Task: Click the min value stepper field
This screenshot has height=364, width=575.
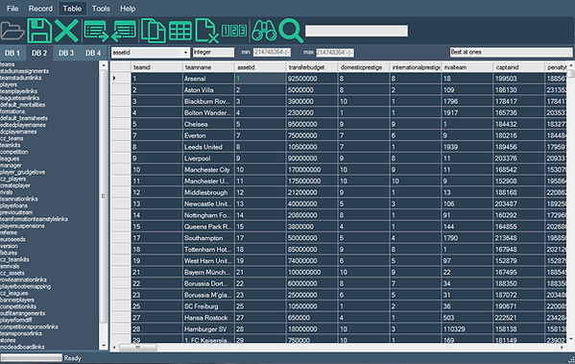Action: pyautogui.click(x=272, y=53)
